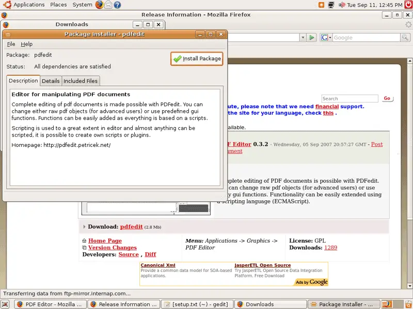Click the Ads by Google label

tap(312, 282)
